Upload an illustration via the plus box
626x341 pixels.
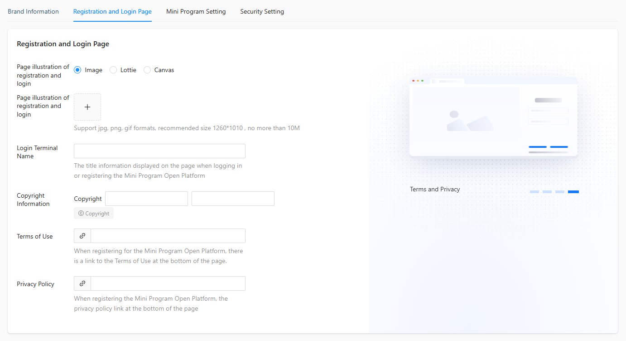pos(87,107)
